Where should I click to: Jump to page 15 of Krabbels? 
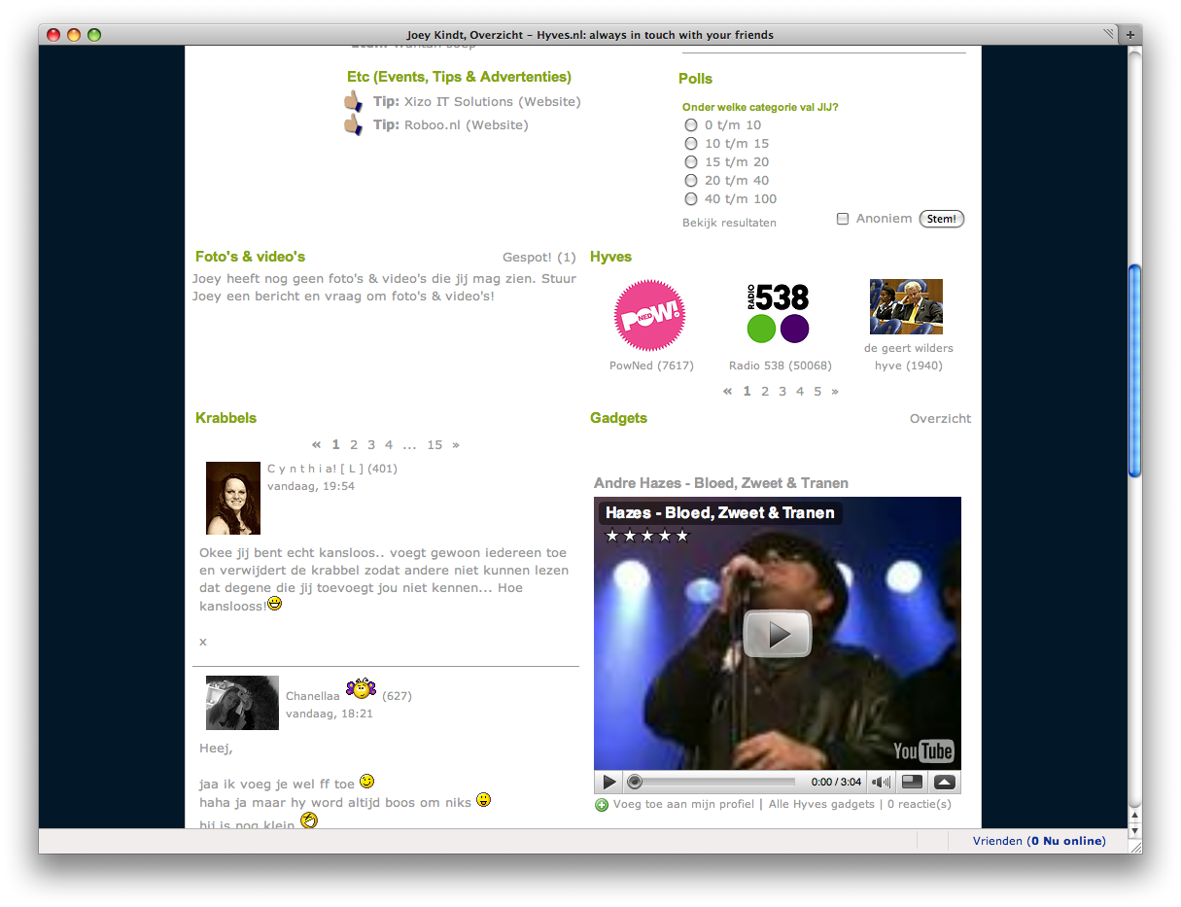[x=434, y=445]
